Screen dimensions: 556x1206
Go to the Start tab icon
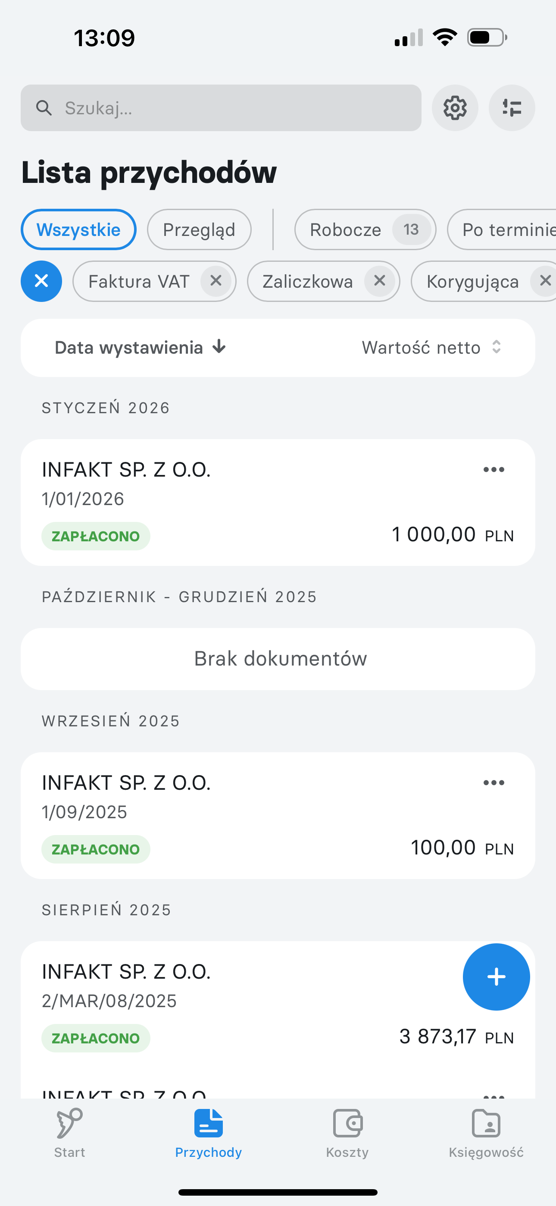(x=70, y=1133)
